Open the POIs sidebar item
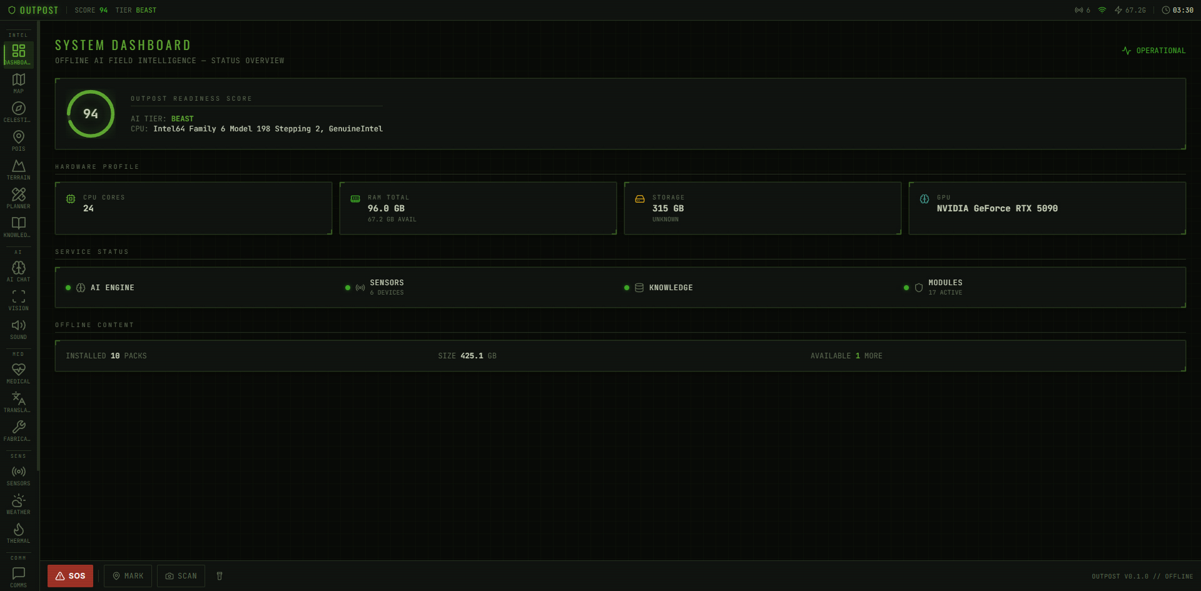Screen dimensions: 1201x591 pyautogui.click(x=19, y=141)
